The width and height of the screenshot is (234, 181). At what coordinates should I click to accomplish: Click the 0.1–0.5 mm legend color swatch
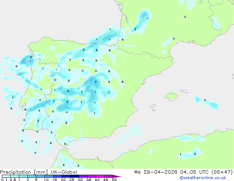coord(6,176)
